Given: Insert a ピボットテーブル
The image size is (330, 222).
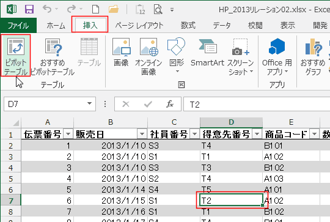Looking at the screenshot, I should coord(16,56).
